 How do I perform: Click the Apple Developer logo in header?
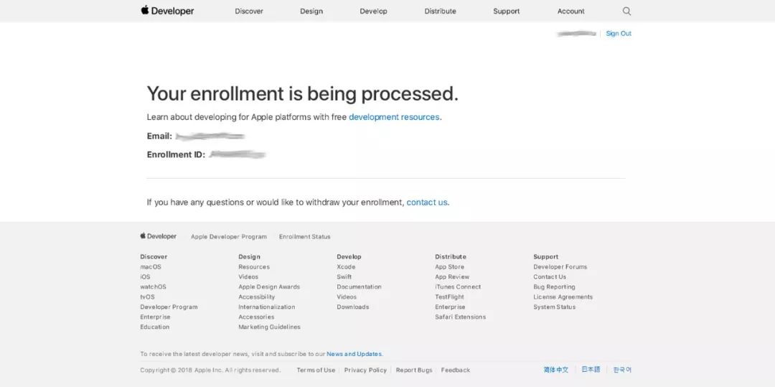(x=167, y=11)
